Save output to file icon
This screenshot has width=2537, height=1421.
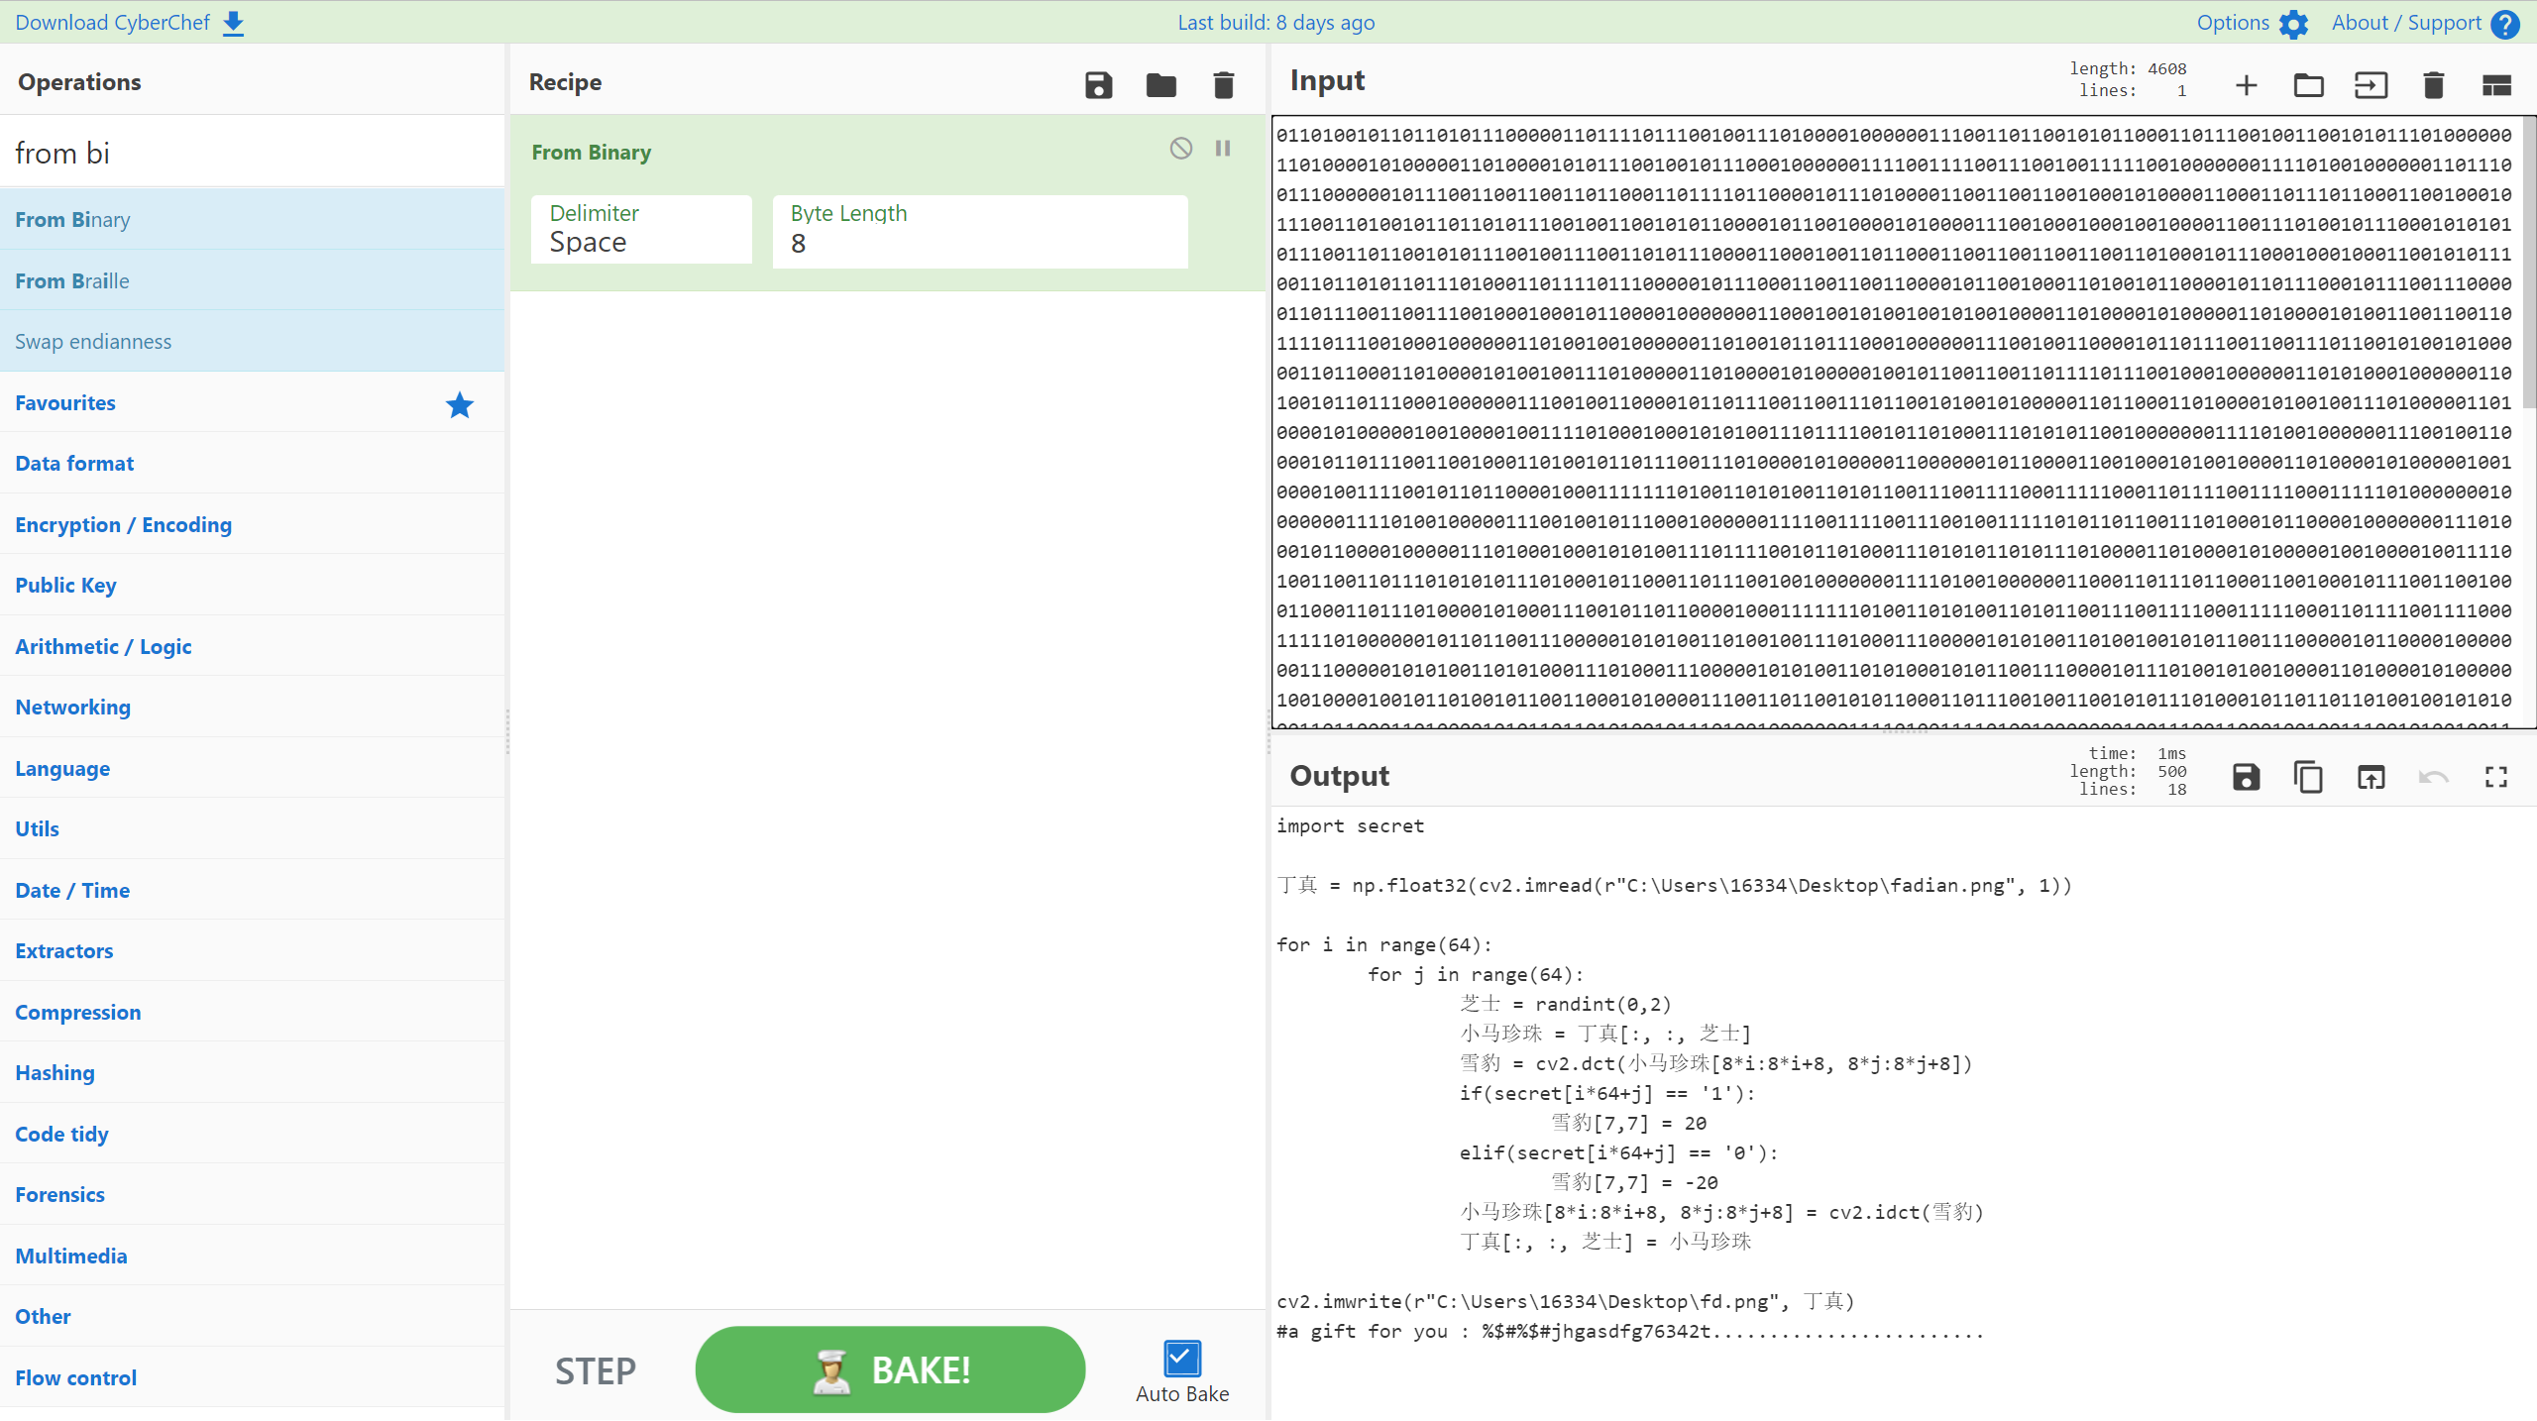(x=2246, y=777)
